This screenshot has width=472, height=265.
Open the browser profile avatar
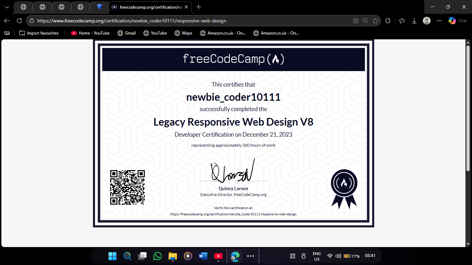pos(426,21)
